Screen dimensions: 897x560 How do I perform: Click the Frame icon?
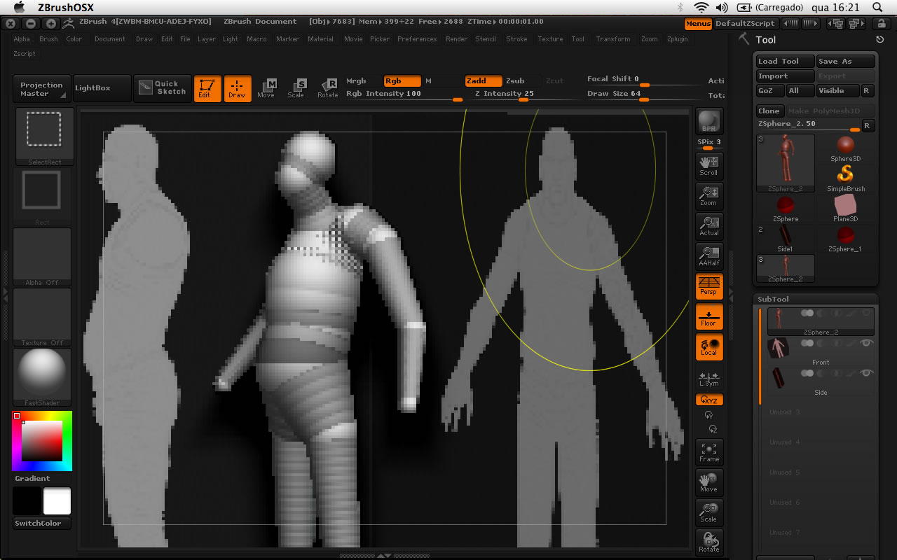709,451
